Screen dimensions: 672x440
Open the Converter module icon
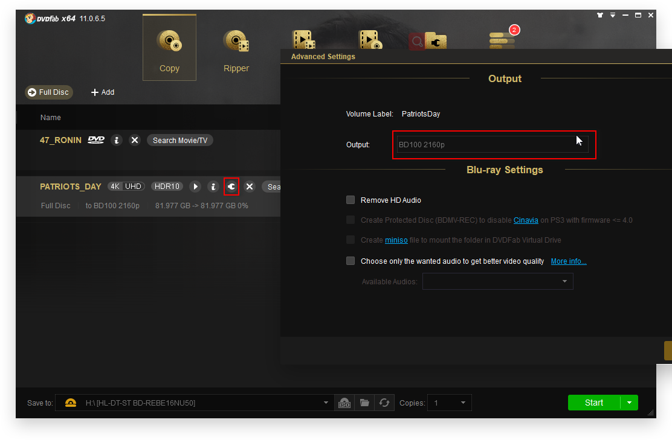pos(303,39)
